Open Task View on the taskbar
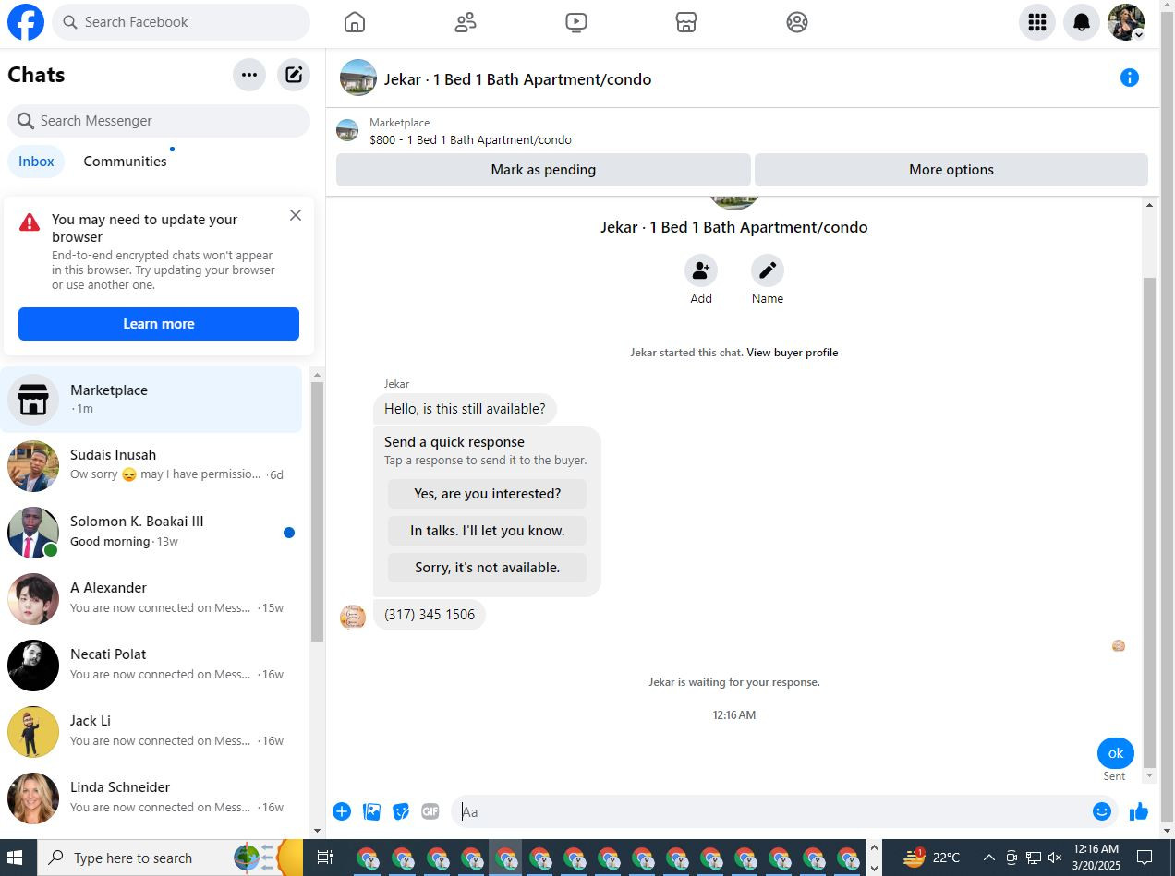The image size is (1175, 876). [x=324, y=858]
